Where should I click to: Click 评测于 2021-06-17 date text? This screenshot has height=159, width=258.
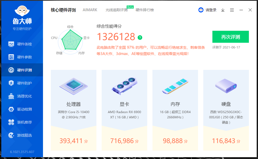[x=226, y=47]
